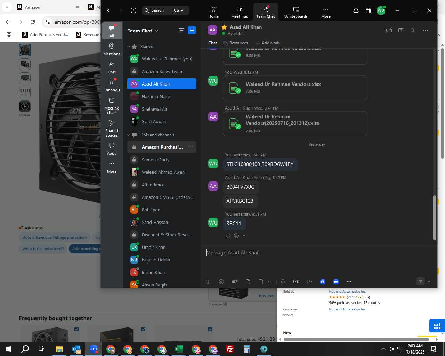The image size is (445, 356).
Task: Open the chat filter icon
Action: coord(181,30)
